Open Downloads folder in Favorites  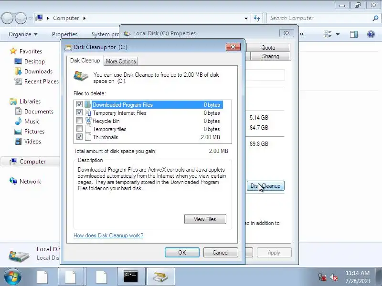click(38, 71)
